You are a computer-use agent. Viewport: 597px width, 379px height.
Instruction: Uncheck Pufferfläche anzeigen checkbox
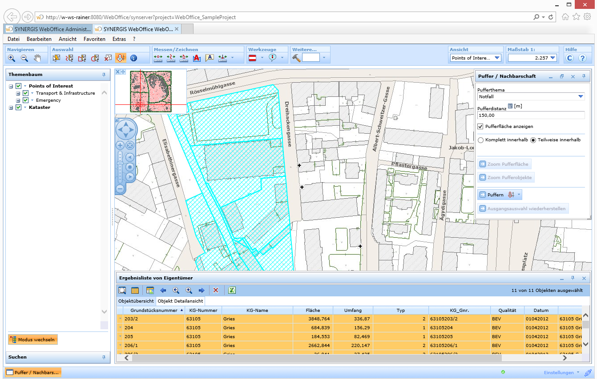click(480, 127)
